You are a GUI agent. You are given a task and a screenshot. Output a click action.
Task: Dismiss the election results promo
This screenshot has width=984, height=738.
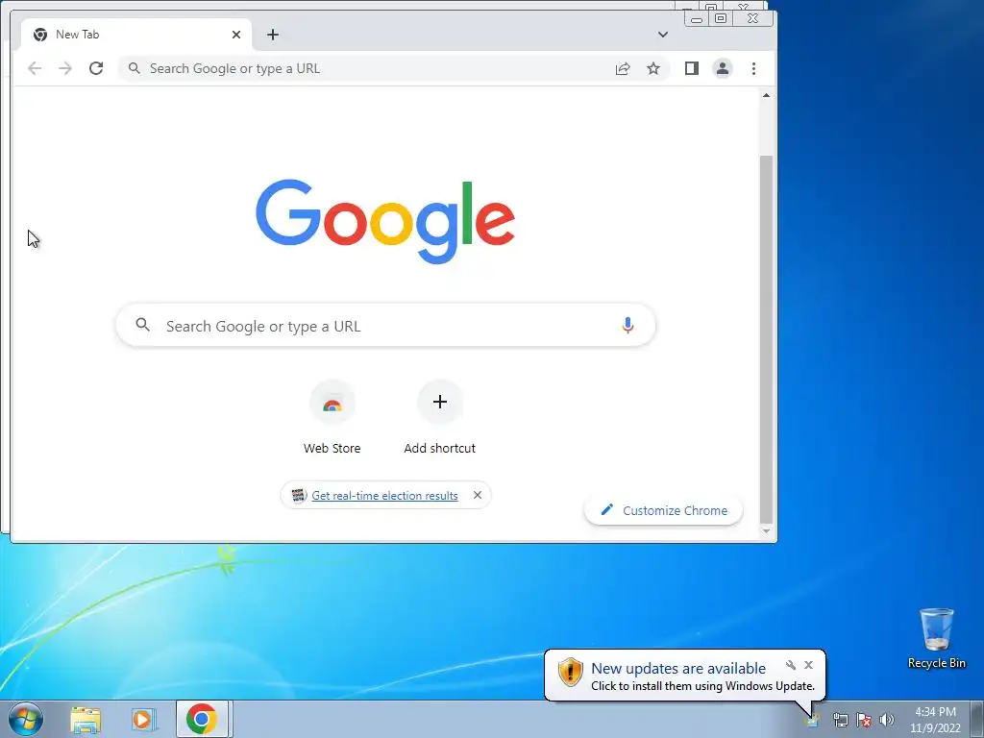pos(478,495)
